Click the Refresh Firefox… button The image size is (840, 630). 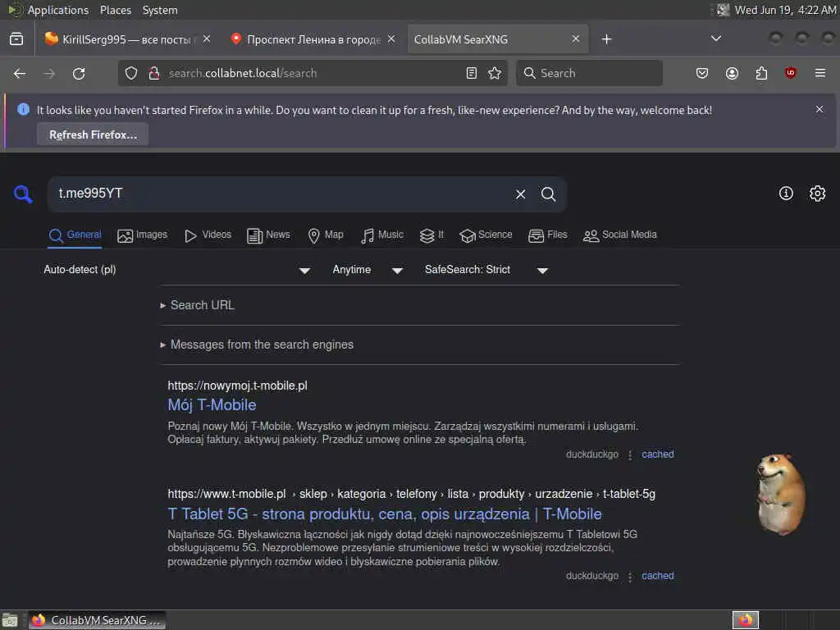click(x=93, y=135)
